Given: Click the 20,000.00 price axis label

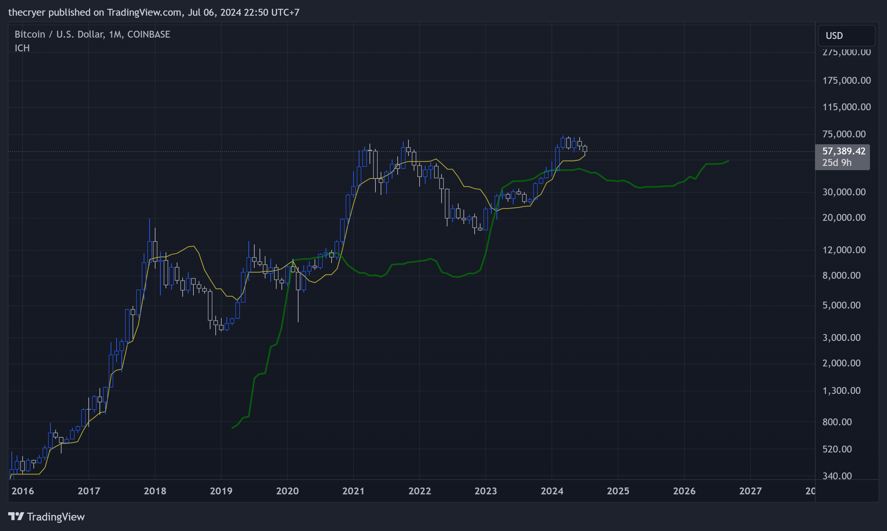Looking at the screenshot, I should coord(844,217).
